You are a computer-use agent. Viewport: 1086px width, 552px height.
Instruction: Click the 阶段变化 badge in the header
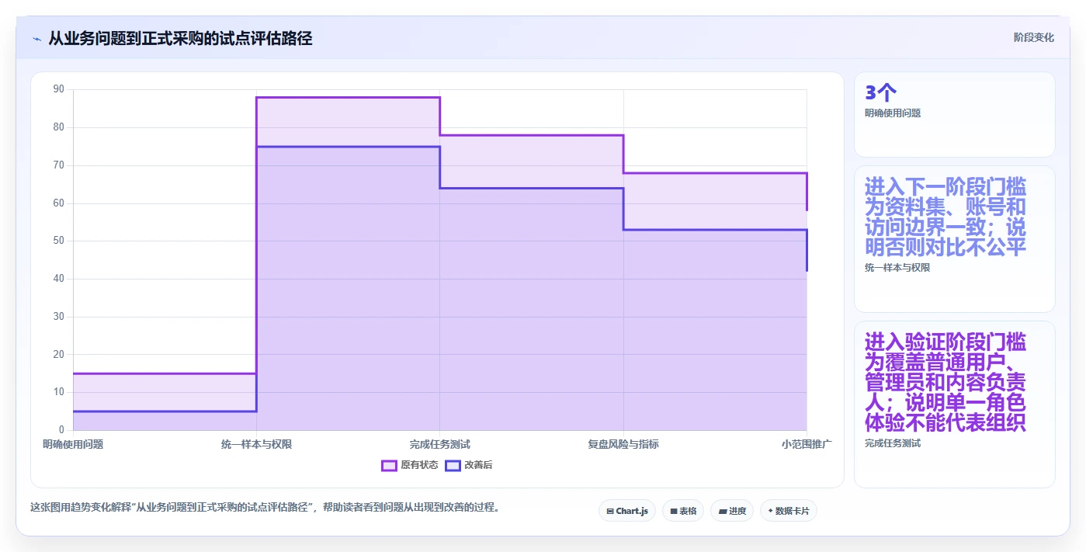pos(1033,37)
